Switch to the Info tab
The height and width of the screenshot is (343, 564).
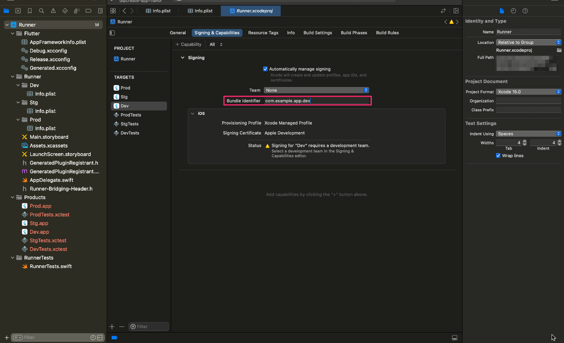[291, 33]
